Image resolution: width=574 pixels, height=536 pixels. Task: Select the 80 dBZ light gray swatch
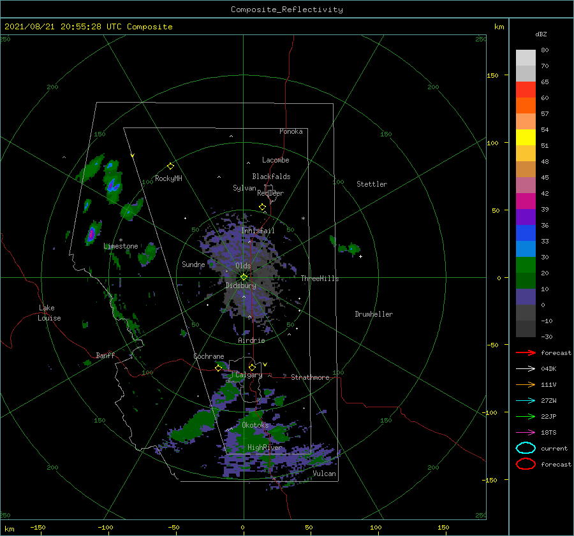tap(526, 58)
